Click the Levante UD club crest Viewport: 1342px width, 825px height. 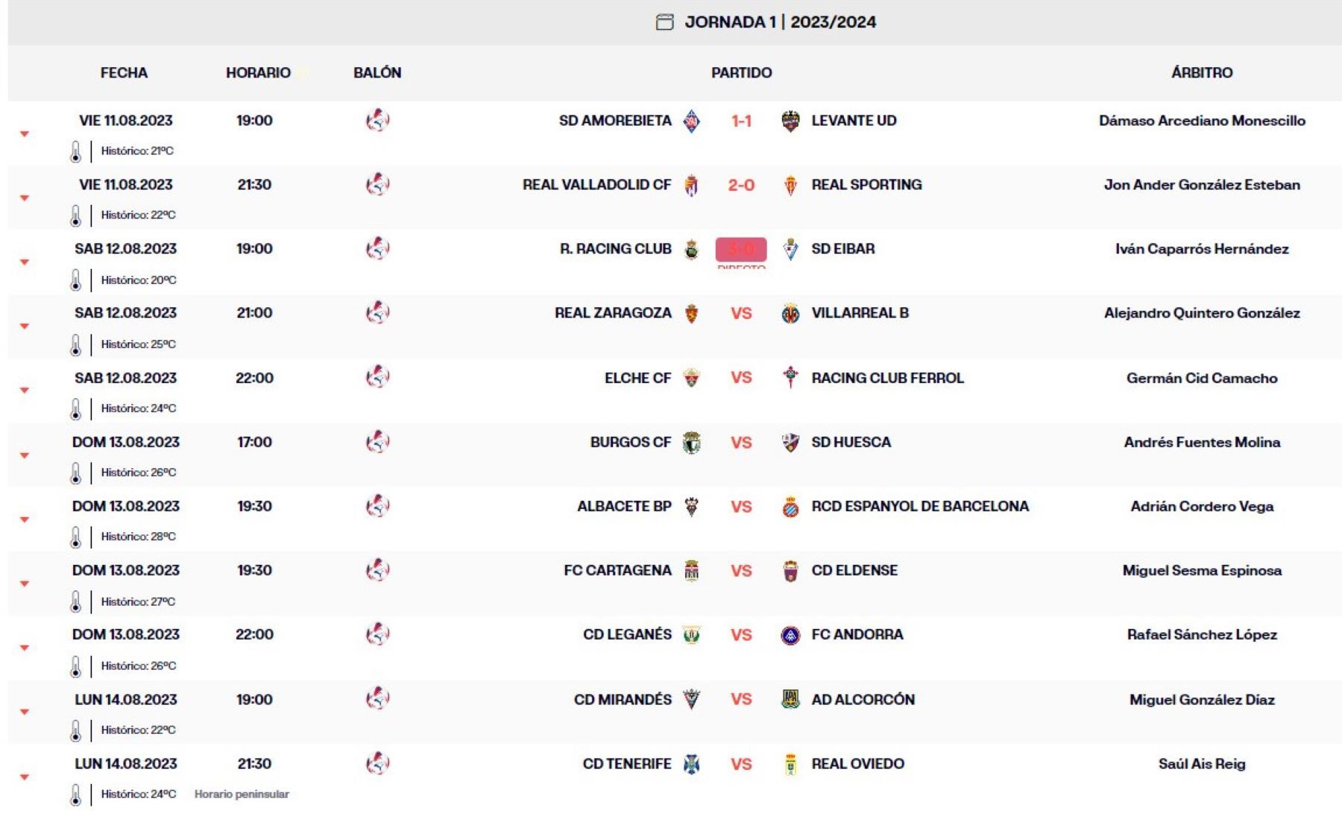coord(790,121)
